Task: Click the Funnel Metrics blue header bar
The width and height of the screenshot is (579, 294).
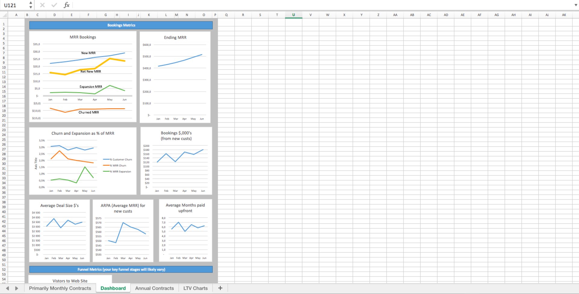Action: click(x=121, y=269)
